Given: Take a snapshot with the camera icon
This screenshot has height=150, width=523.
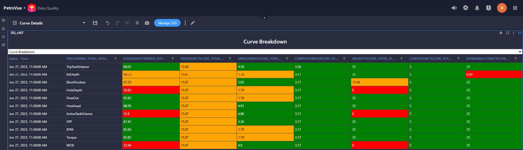Looking at the screenshot, I should click(x=147, y=23).
